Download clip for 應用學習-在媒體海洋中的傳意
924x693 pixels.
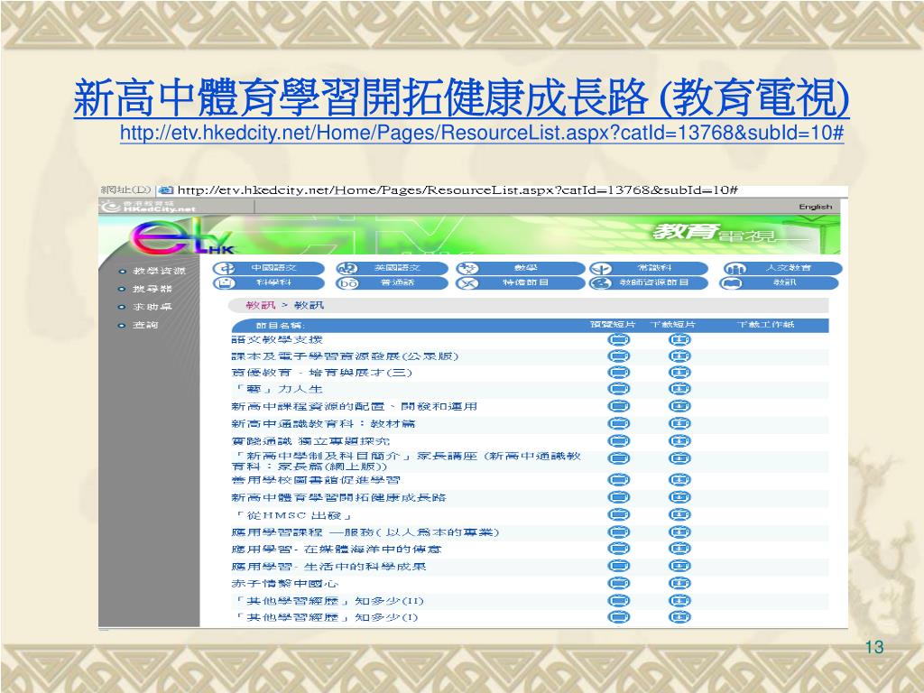coord(679,549)
